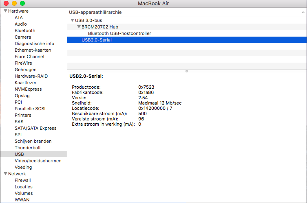
Task: Click the Hardware category label
Action: [x=18, y=11]
